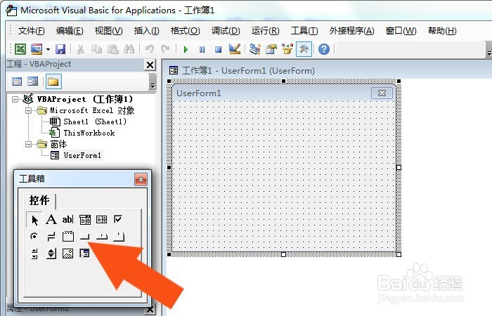Toggle Design Mode icon
Image resolution: width=492 pixels, height=316 pixels.
[x=235, y=49]
